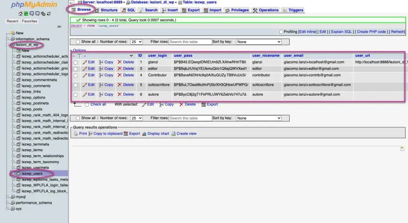Open top Sort by key dropdown
Image resolution: width=408 pixels, height=223 pixels.
(259, 41)
